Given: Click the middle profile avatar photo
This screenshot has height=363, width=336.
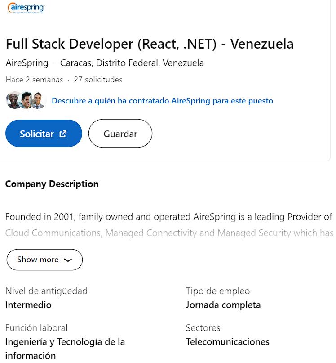Looking at the screenshot, I should 27,100.
